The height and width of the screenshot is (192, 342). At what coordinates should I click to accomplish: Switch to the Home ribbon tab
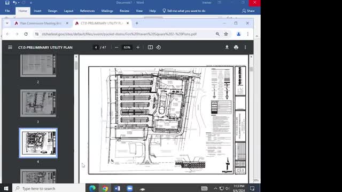(x=22, y=11)
